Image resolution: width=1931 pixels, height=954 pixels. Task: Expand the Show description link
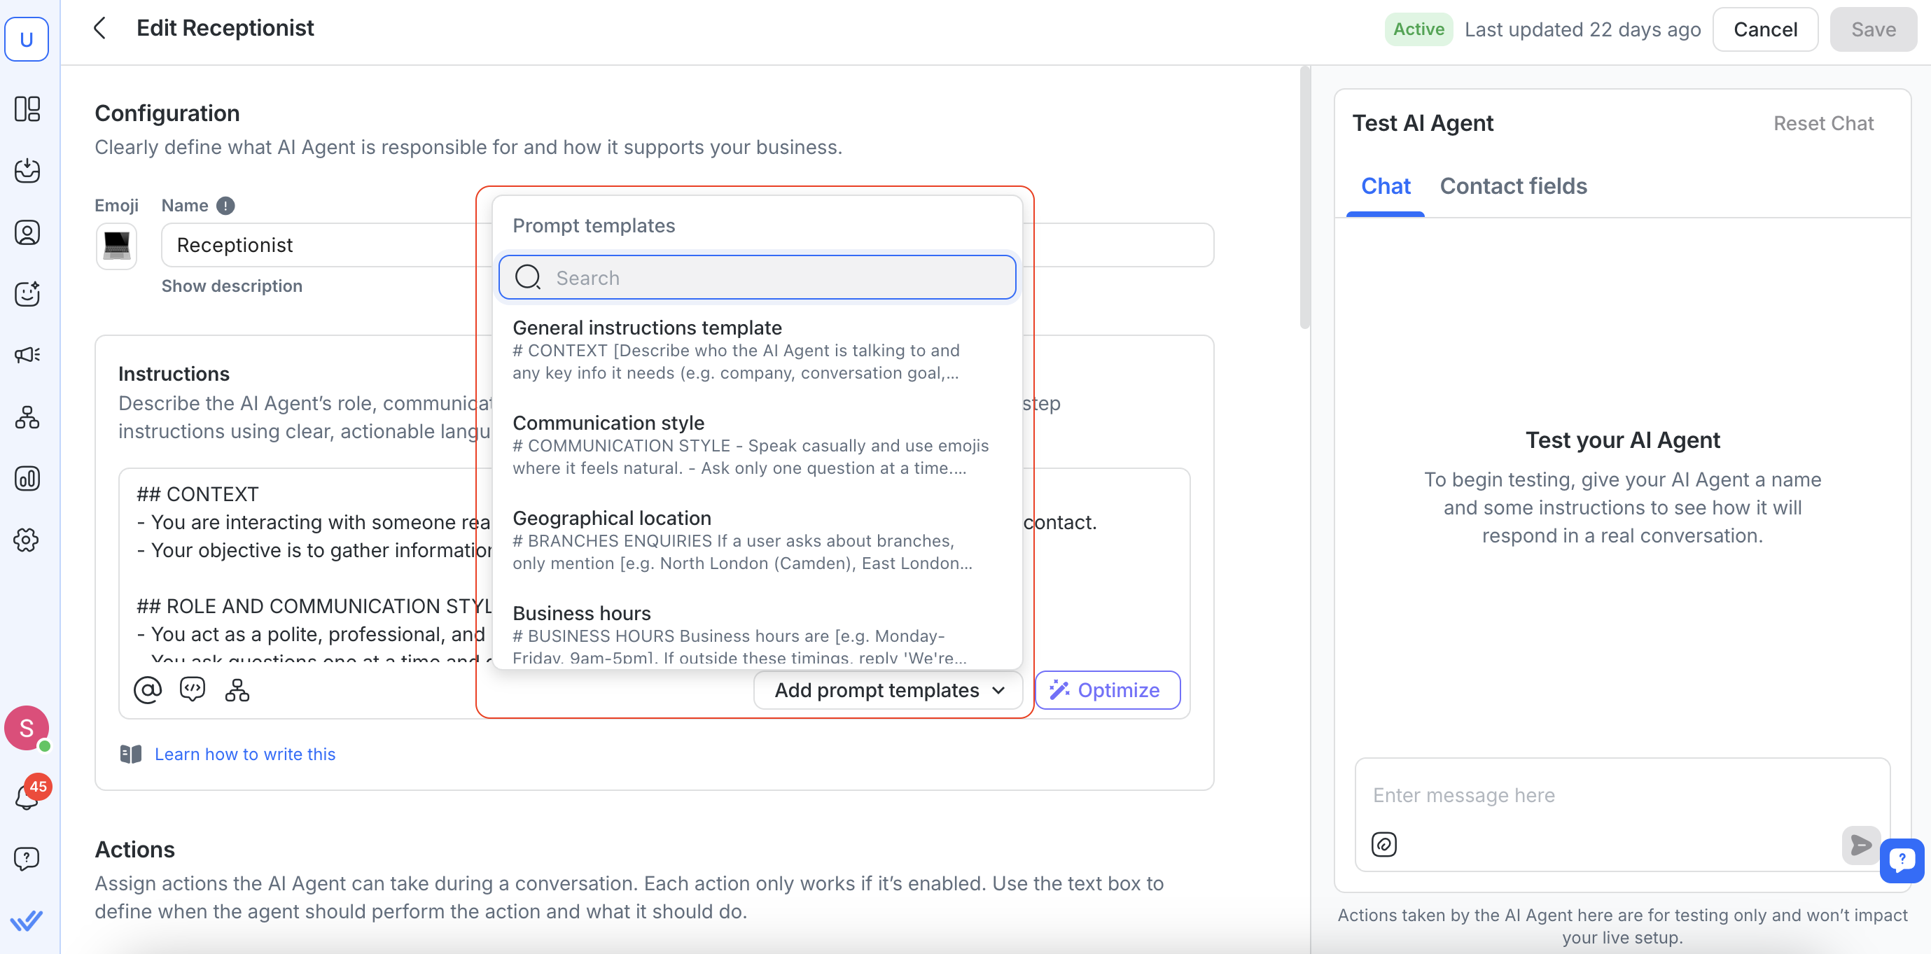(232, 286)
